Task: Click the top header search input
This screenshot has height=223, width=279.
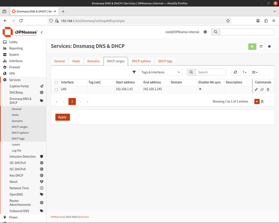Action: [x=247, y=32]
